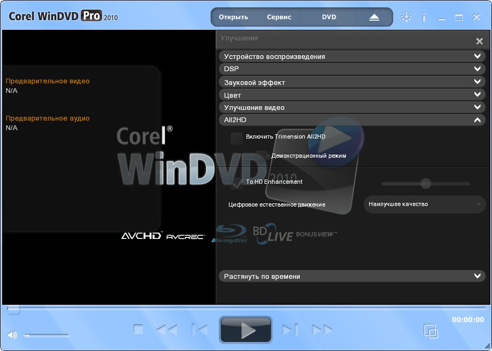The height and width of the screenshot is (351, 492).
Task: Click the Eject disc icon
Action: (x=374, y=17)
